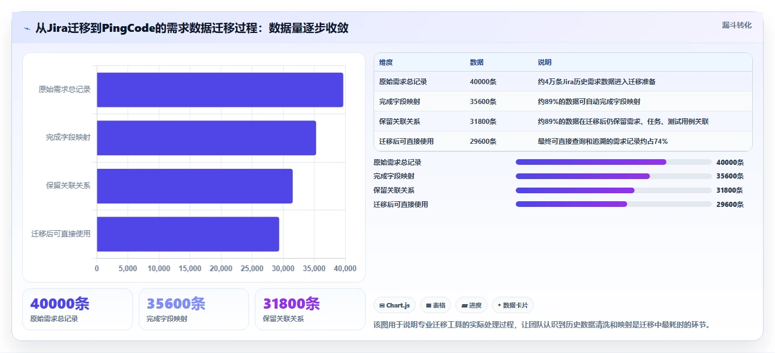Click the 表格 tag chip
The height and width of the screenshot is (353, 775).
[436, 305]
